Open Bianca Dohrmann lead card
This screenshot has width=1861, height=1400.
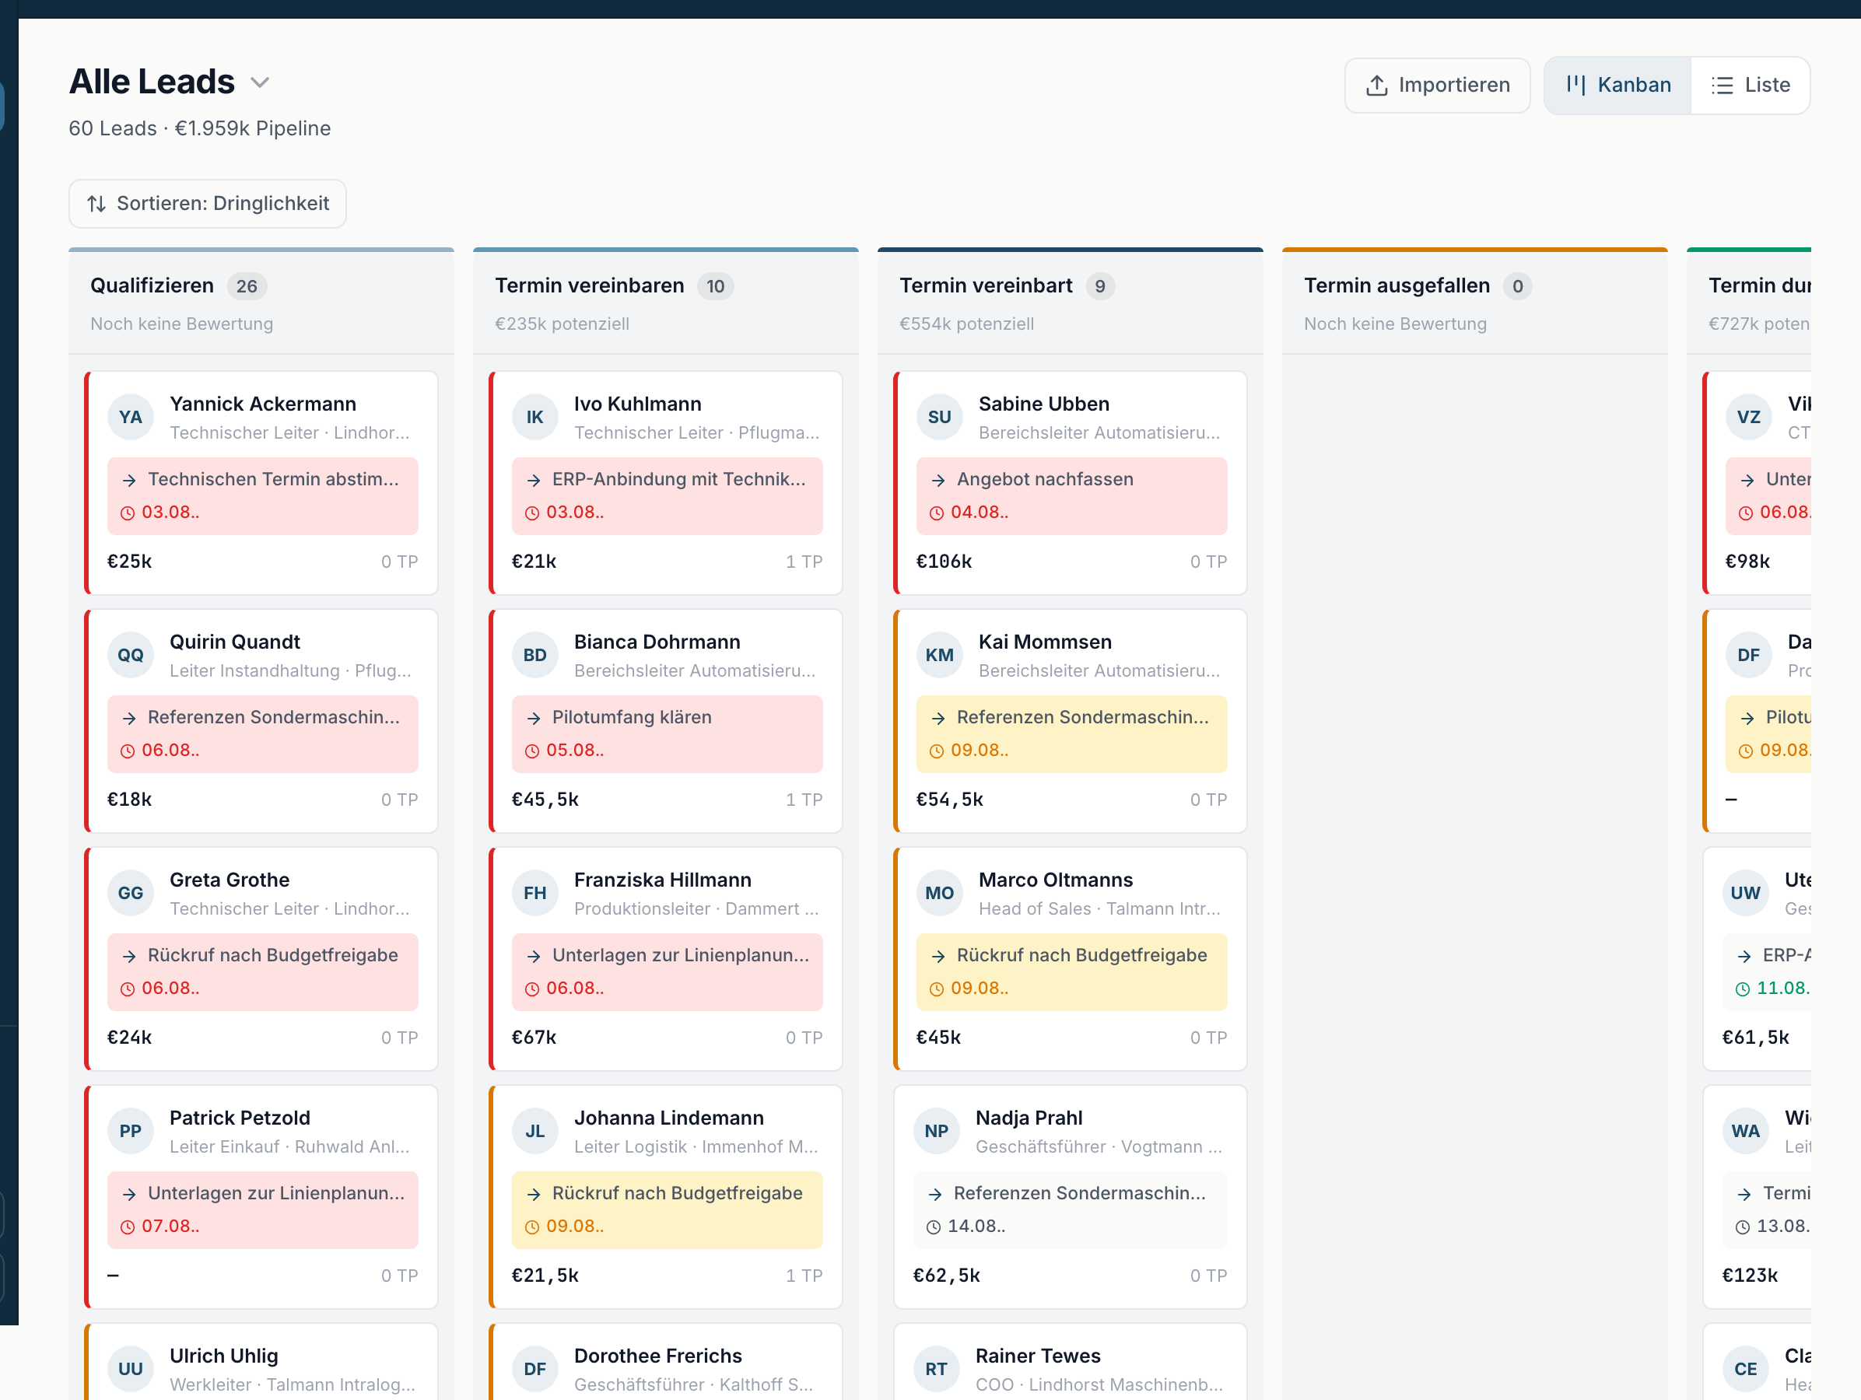(x=666, y=720)
